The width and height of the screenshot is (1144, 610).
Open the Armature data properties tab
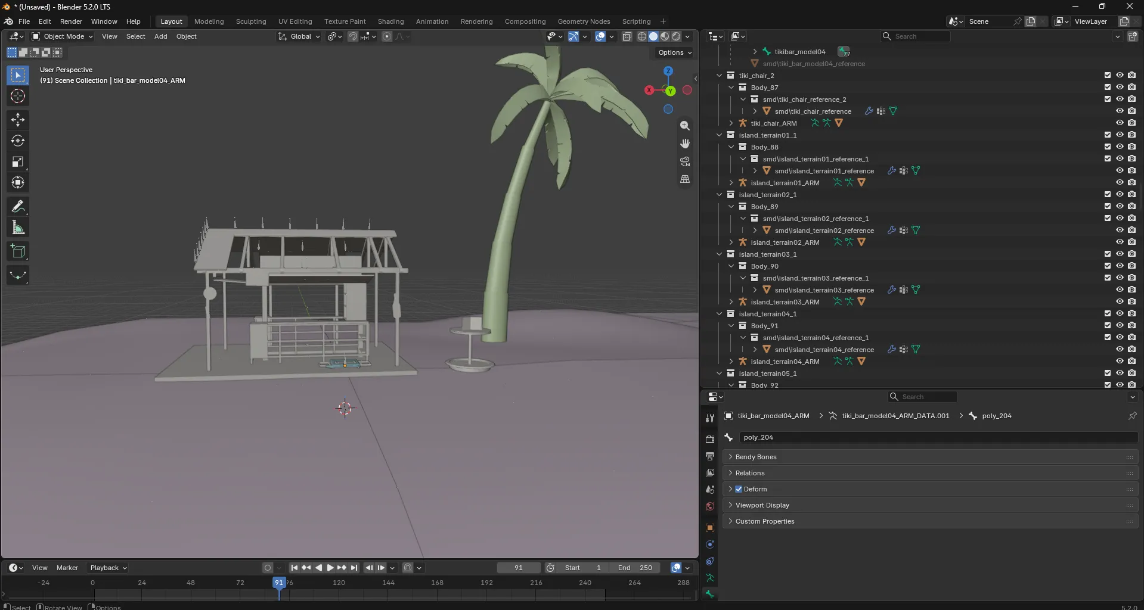click(709, 578)
